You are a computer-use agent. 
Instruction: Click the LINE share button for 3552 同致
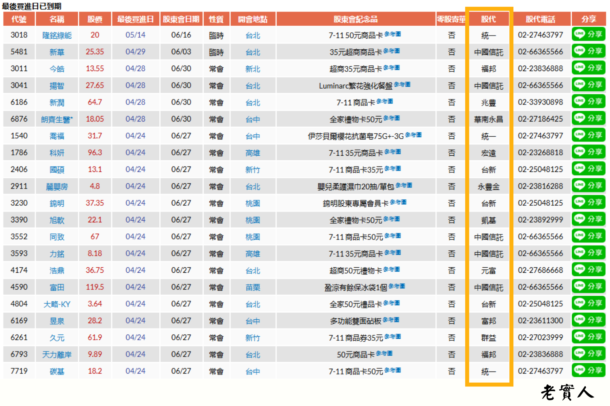pyautogui.click(x=588, y=236)
